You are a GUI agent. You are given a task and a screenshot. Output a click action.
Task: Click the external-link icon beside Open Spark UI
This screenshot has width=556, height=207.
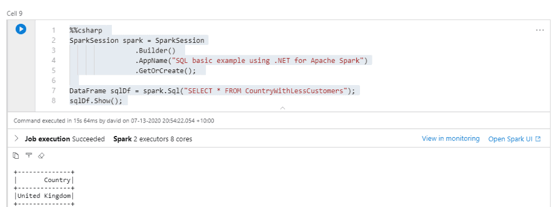538,139
